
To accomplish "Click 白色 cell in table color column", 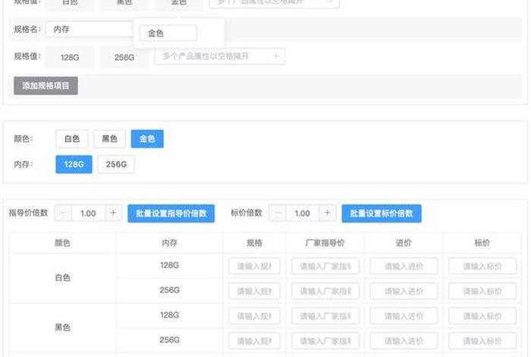I will click(x=63, y=278).
